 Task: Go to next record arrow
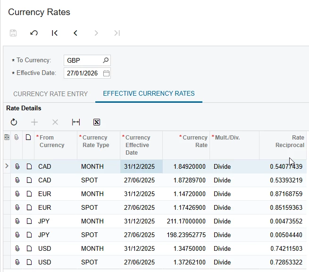[96, 33]
